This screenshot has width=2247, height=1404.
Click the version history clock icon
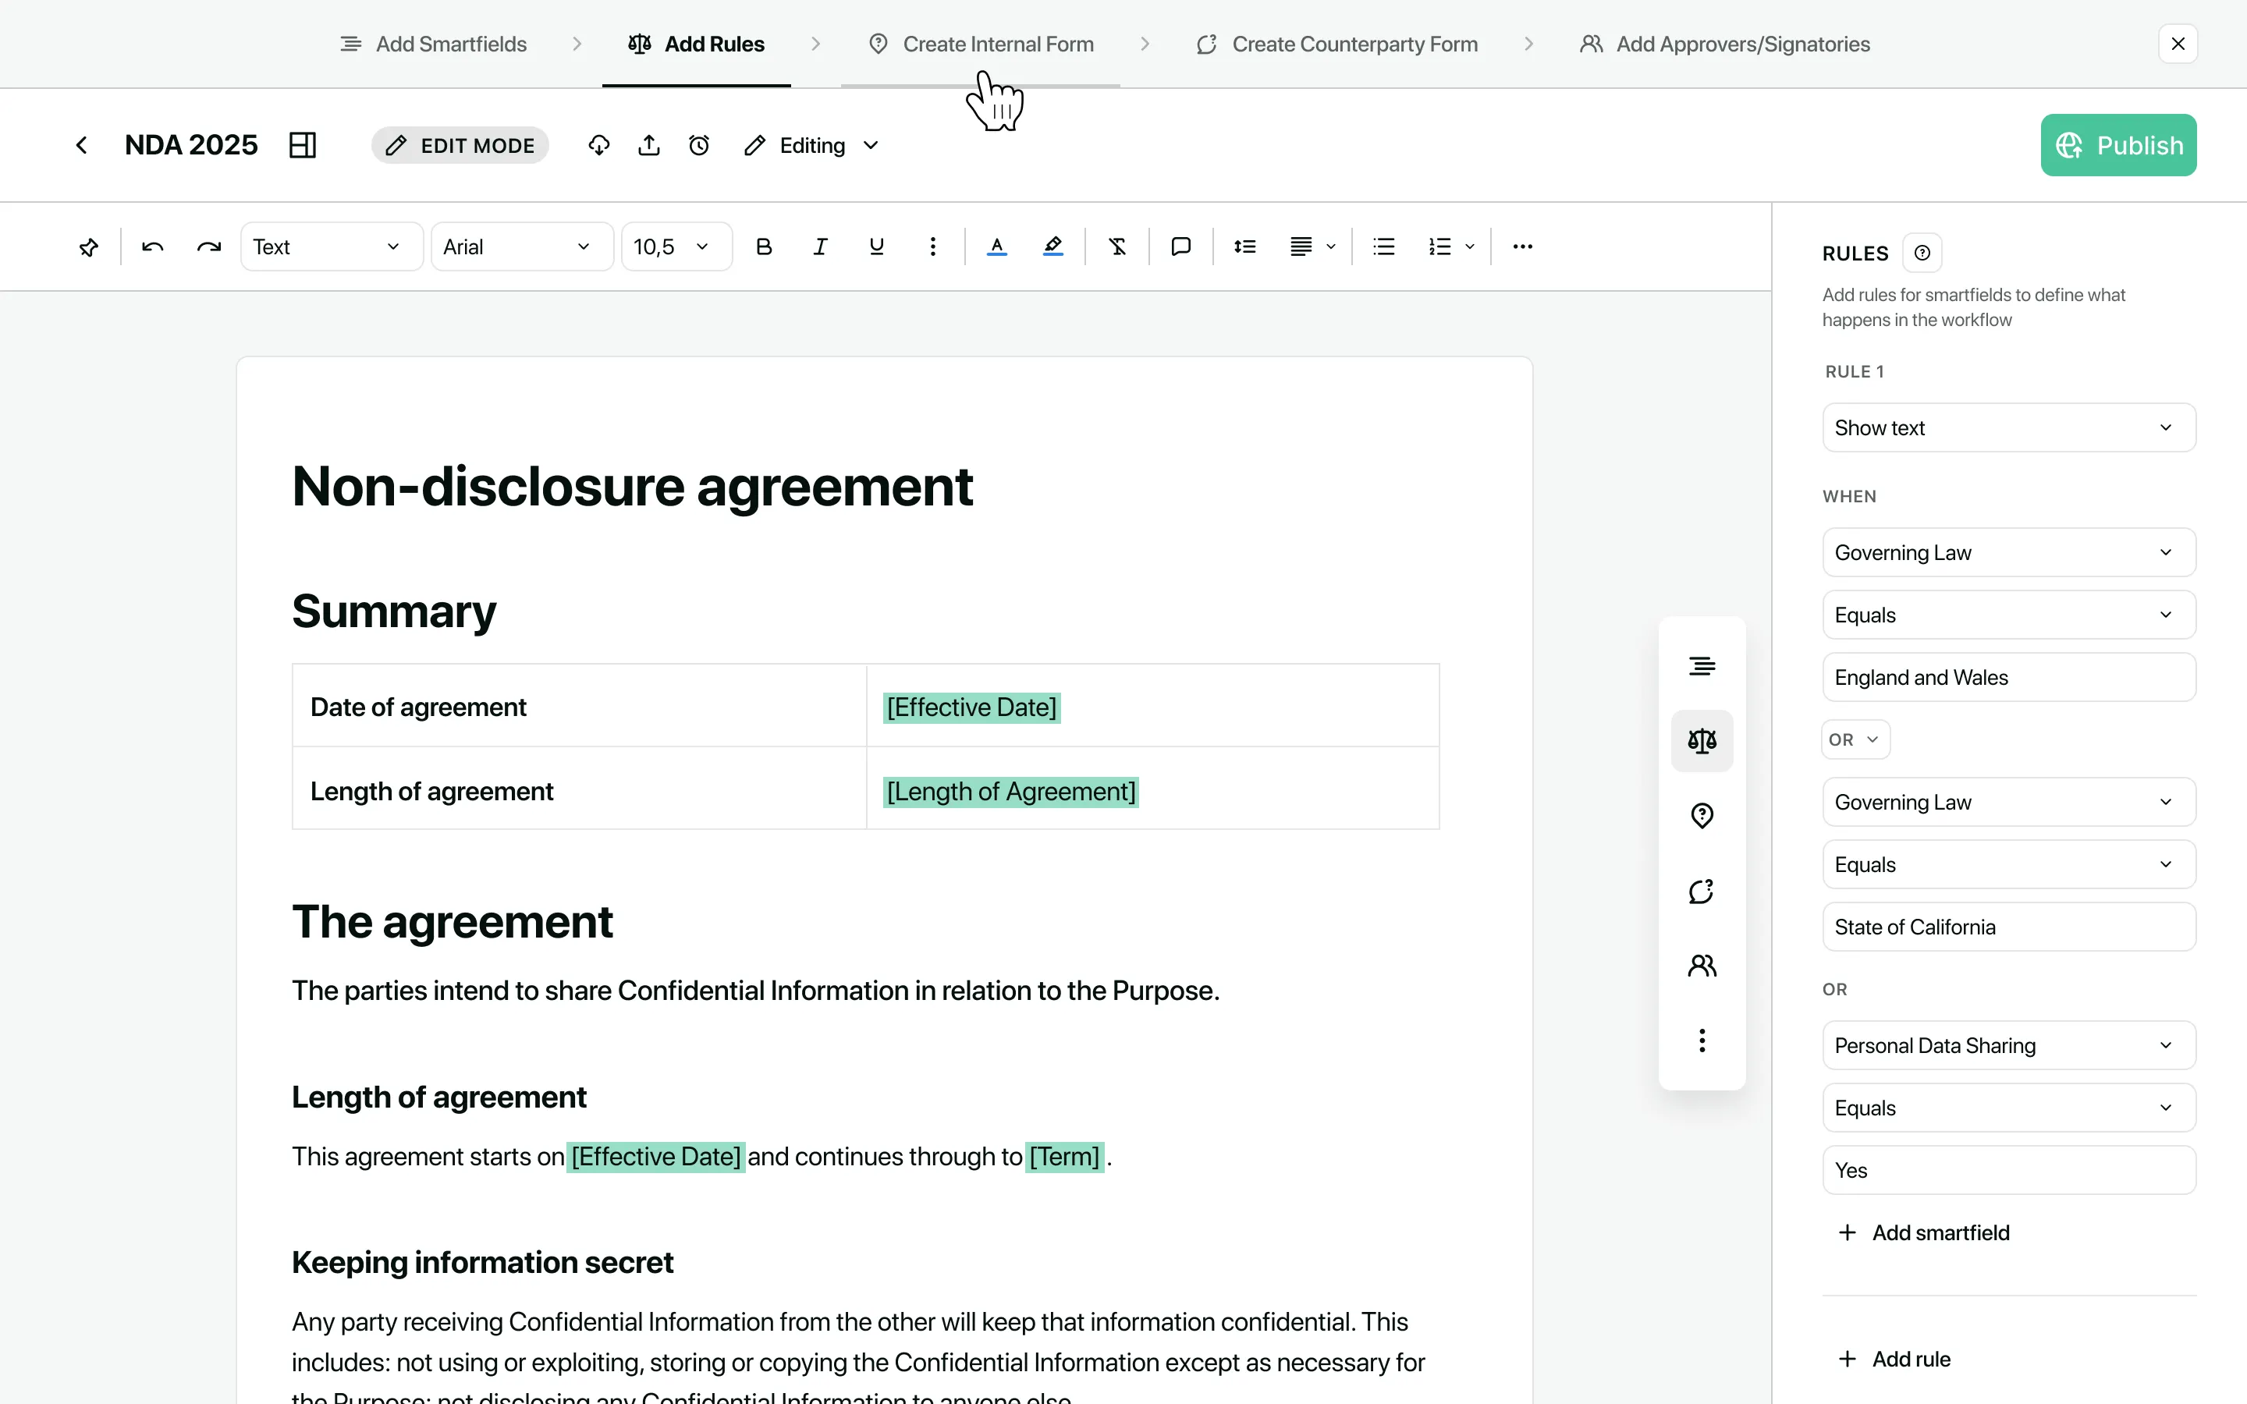pyautogui.click(x=699, y=146)
